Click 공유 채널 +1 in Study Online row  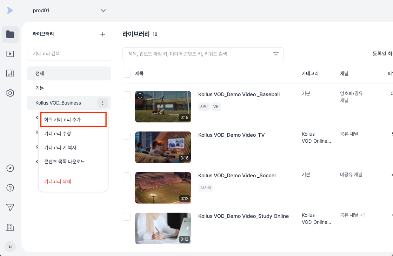pos(352,215)
